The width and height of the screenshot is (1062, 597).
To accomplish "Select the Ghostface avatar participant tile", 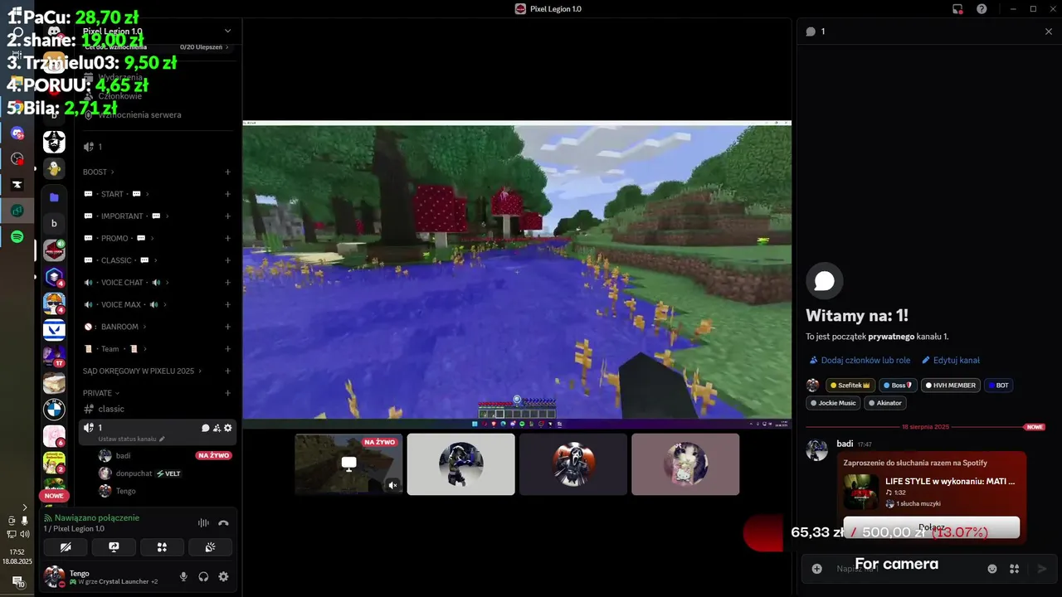I will [x=573, y=464].
